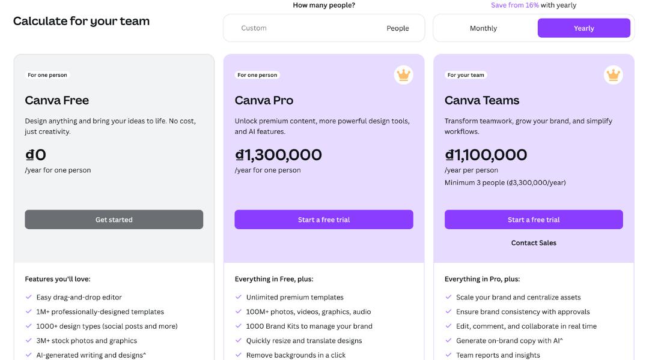Click the crown icon on Canva Pro card
The image size is (661, 360).
(403, 75)
